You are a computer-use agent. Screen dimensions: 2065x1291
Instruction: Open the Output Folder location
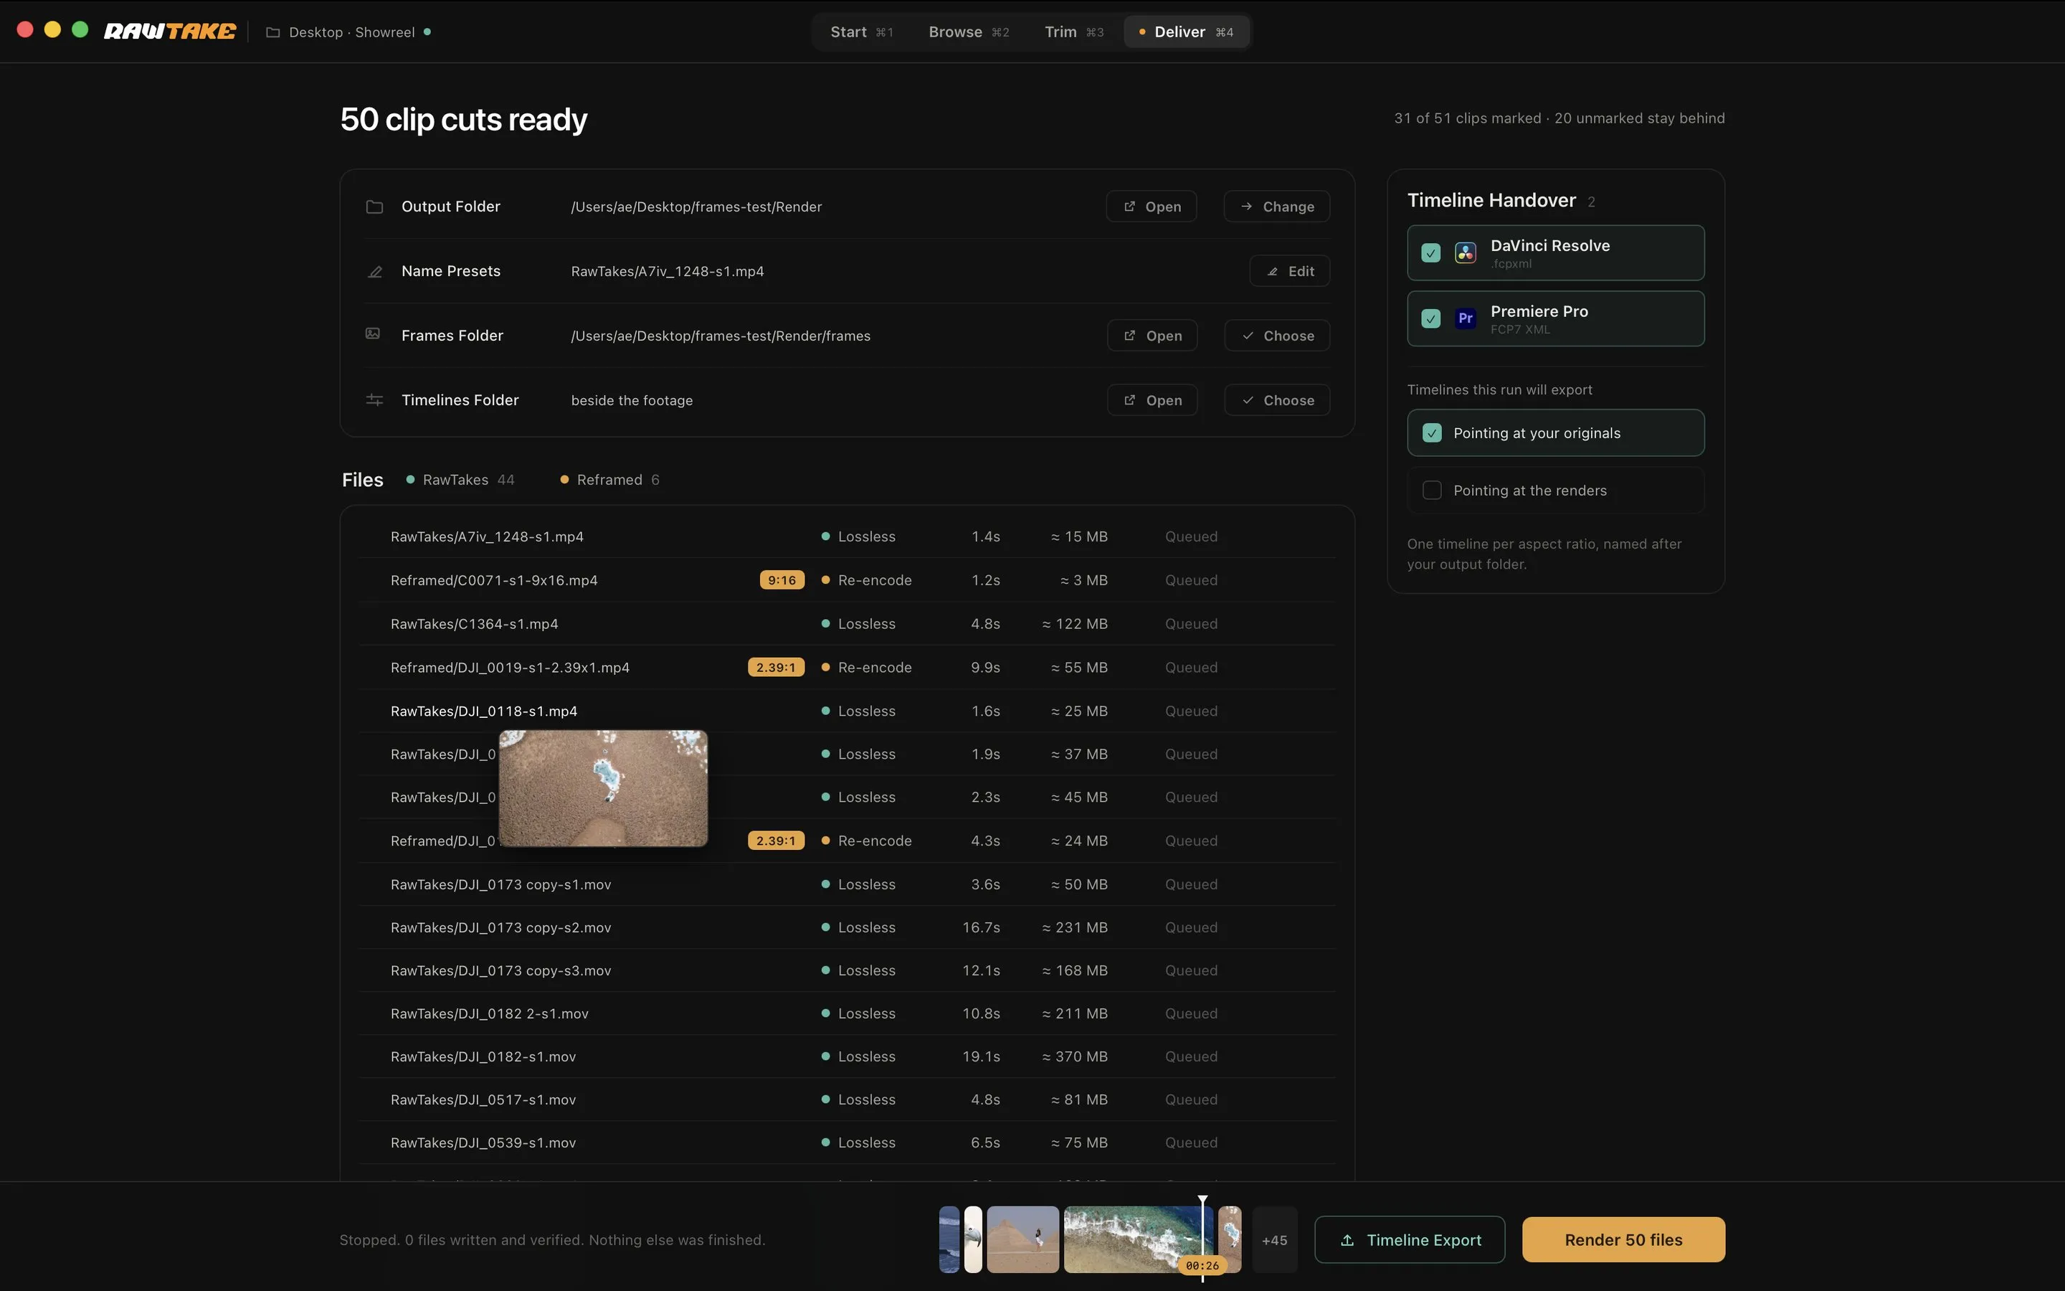tap(1151, 207)
